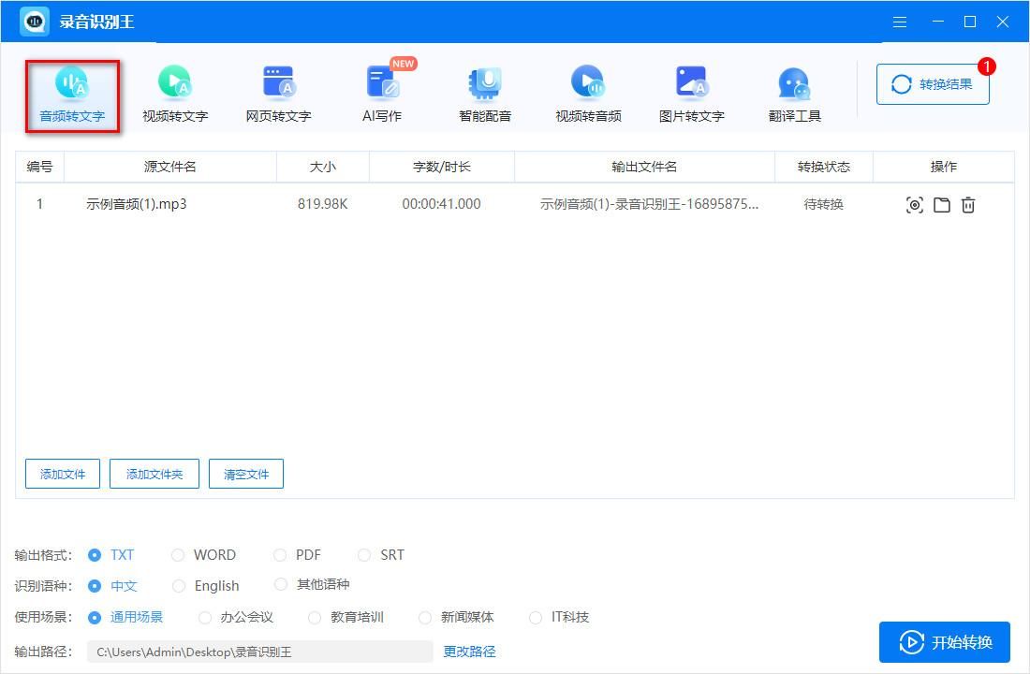Close the 录音识别王 window
This screenshot has height=674, width=1030.
[x=1003, y=22]
